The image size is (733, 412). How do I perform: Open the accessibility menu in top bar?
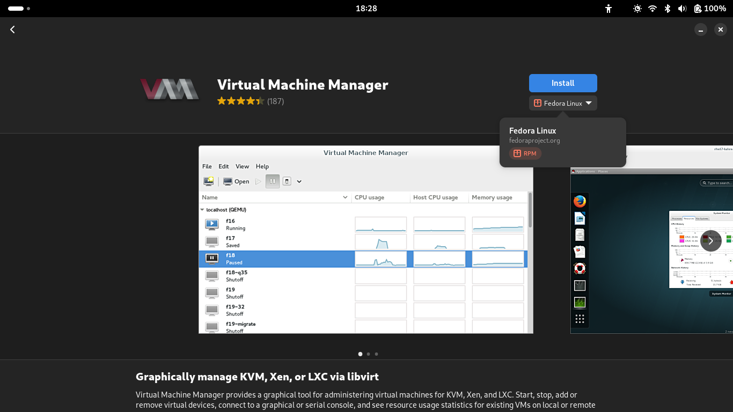click(608, 9)
